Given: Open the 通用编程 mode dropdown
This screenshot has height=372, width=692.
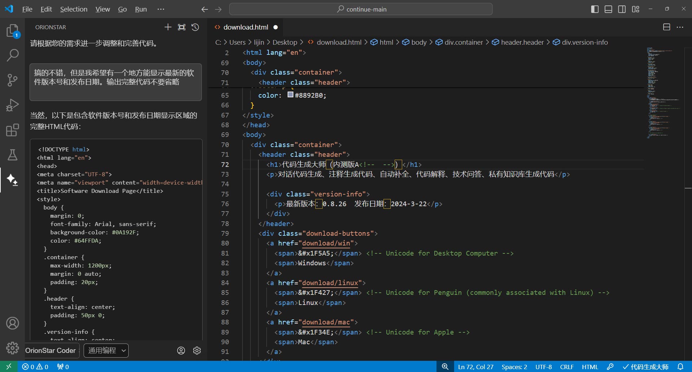Looking at the screenshot, I should pyautogui.click(x=106, y=350).
